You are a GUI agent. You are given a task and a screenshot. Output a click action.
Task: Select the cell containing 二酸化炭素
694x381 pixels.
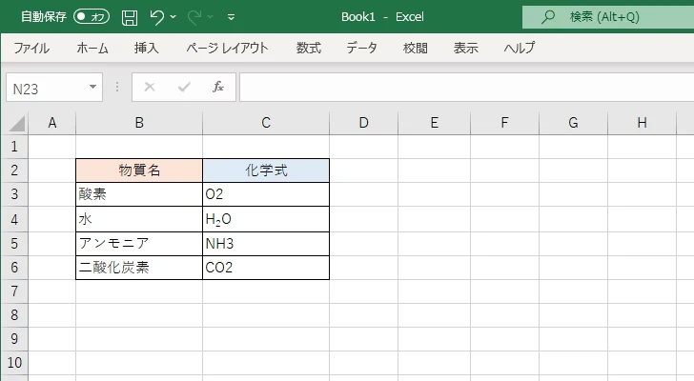point(139,268)
